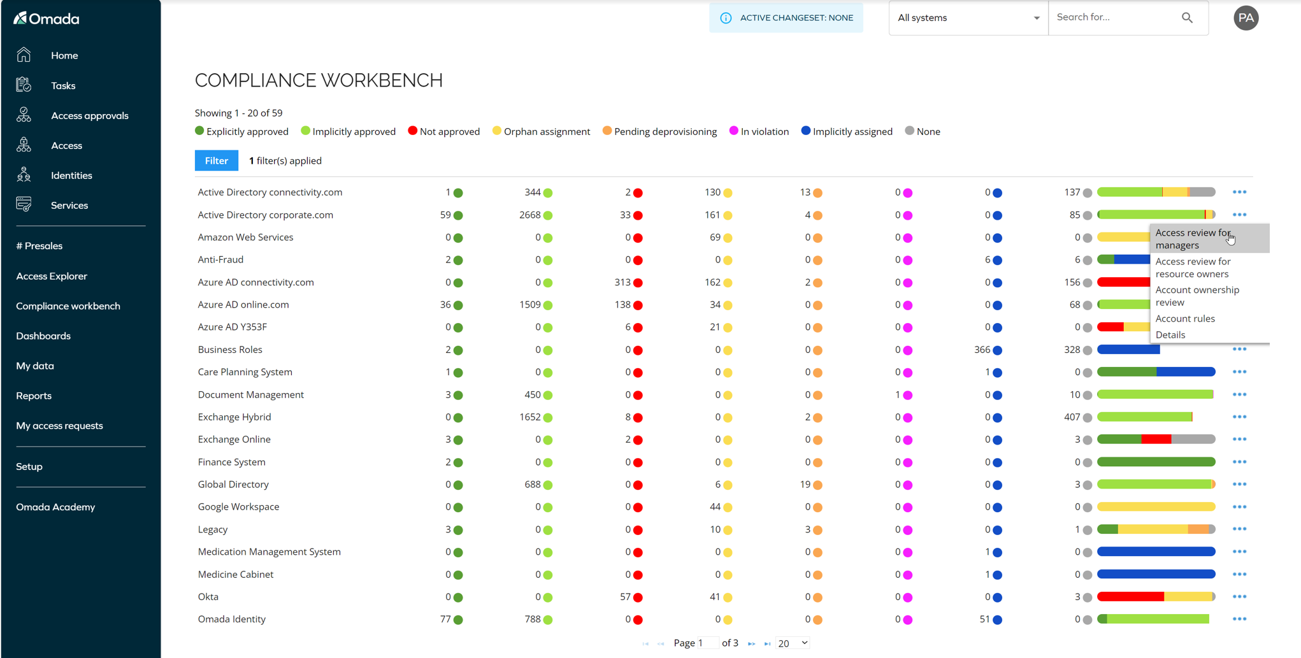
Task: Click the 313 not approved count
Action: pyautogui.click(x=622, y=282)
